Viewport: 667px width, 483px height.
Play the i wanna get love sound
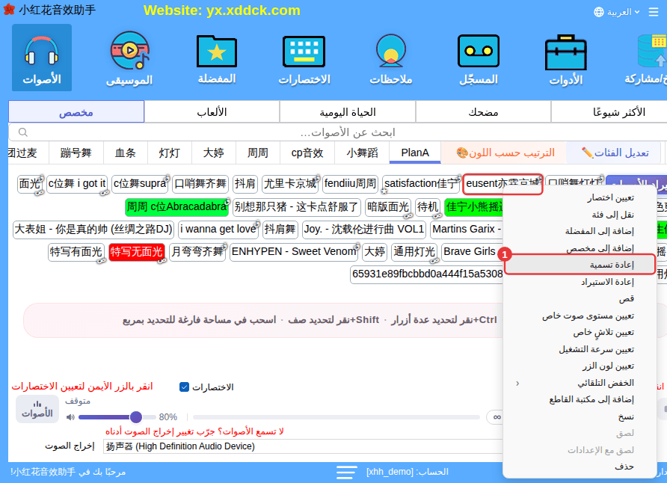tap(218, 230)
